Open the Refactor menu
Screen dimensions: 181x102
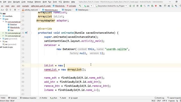[38, 2]
